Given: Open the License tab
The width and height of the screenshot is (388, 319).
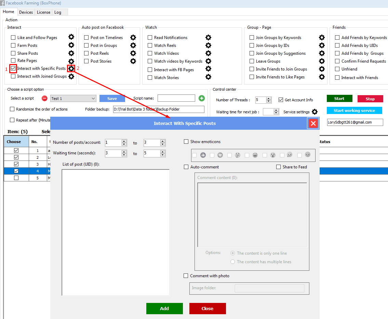Looking at the screenshot, I should 43,12.
